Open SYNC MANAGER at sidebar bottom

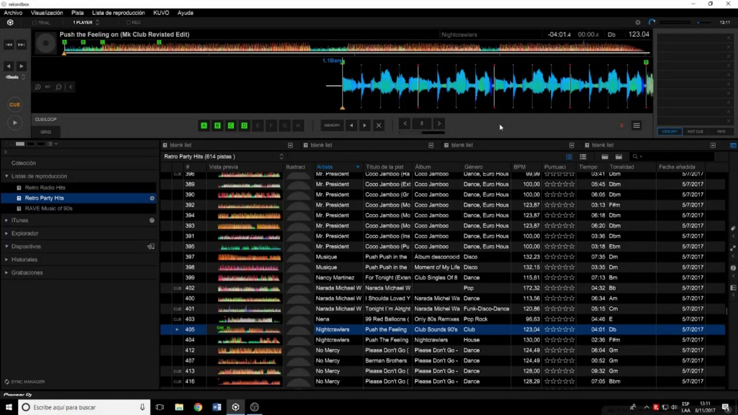[24, 382]
